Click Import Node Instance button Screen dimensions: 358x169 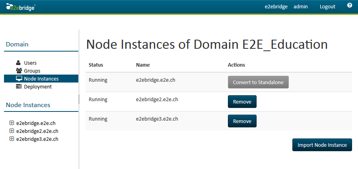[x=322, y=145]
